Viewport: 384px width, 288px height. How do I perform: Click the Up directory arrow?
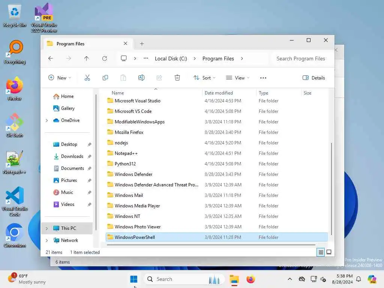coord(87,58)
